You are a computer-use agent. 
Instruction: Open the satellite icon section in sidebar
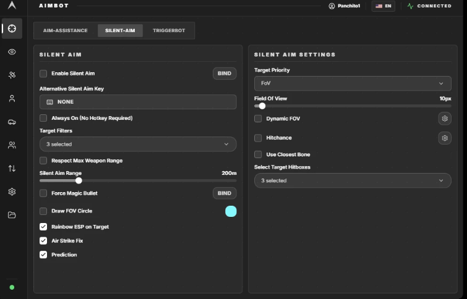[x=12, y=75]
